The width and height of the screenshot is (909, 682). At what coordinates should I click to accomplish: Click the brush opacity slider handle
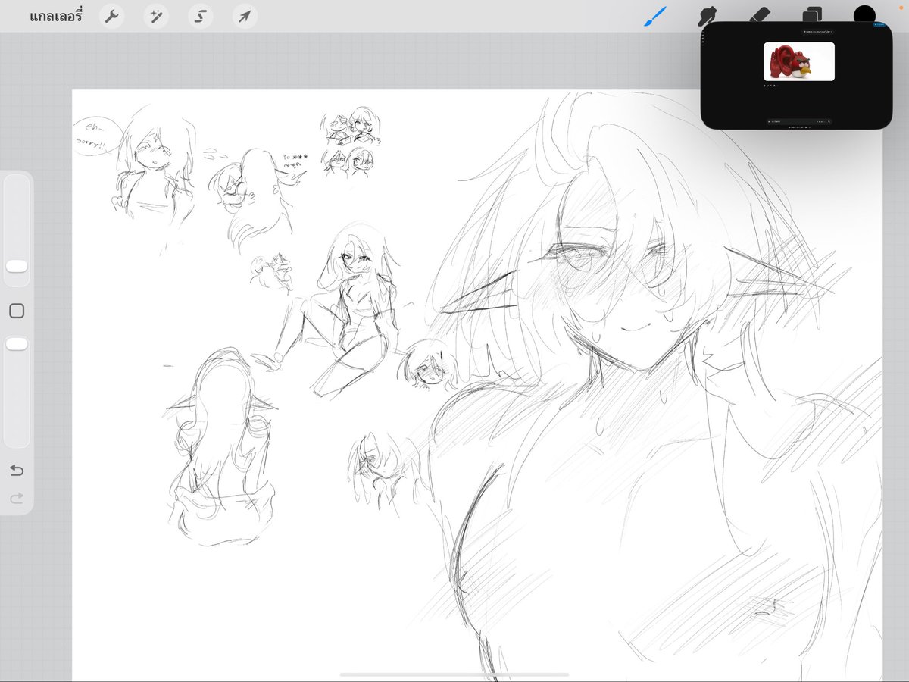pos(17,344)
